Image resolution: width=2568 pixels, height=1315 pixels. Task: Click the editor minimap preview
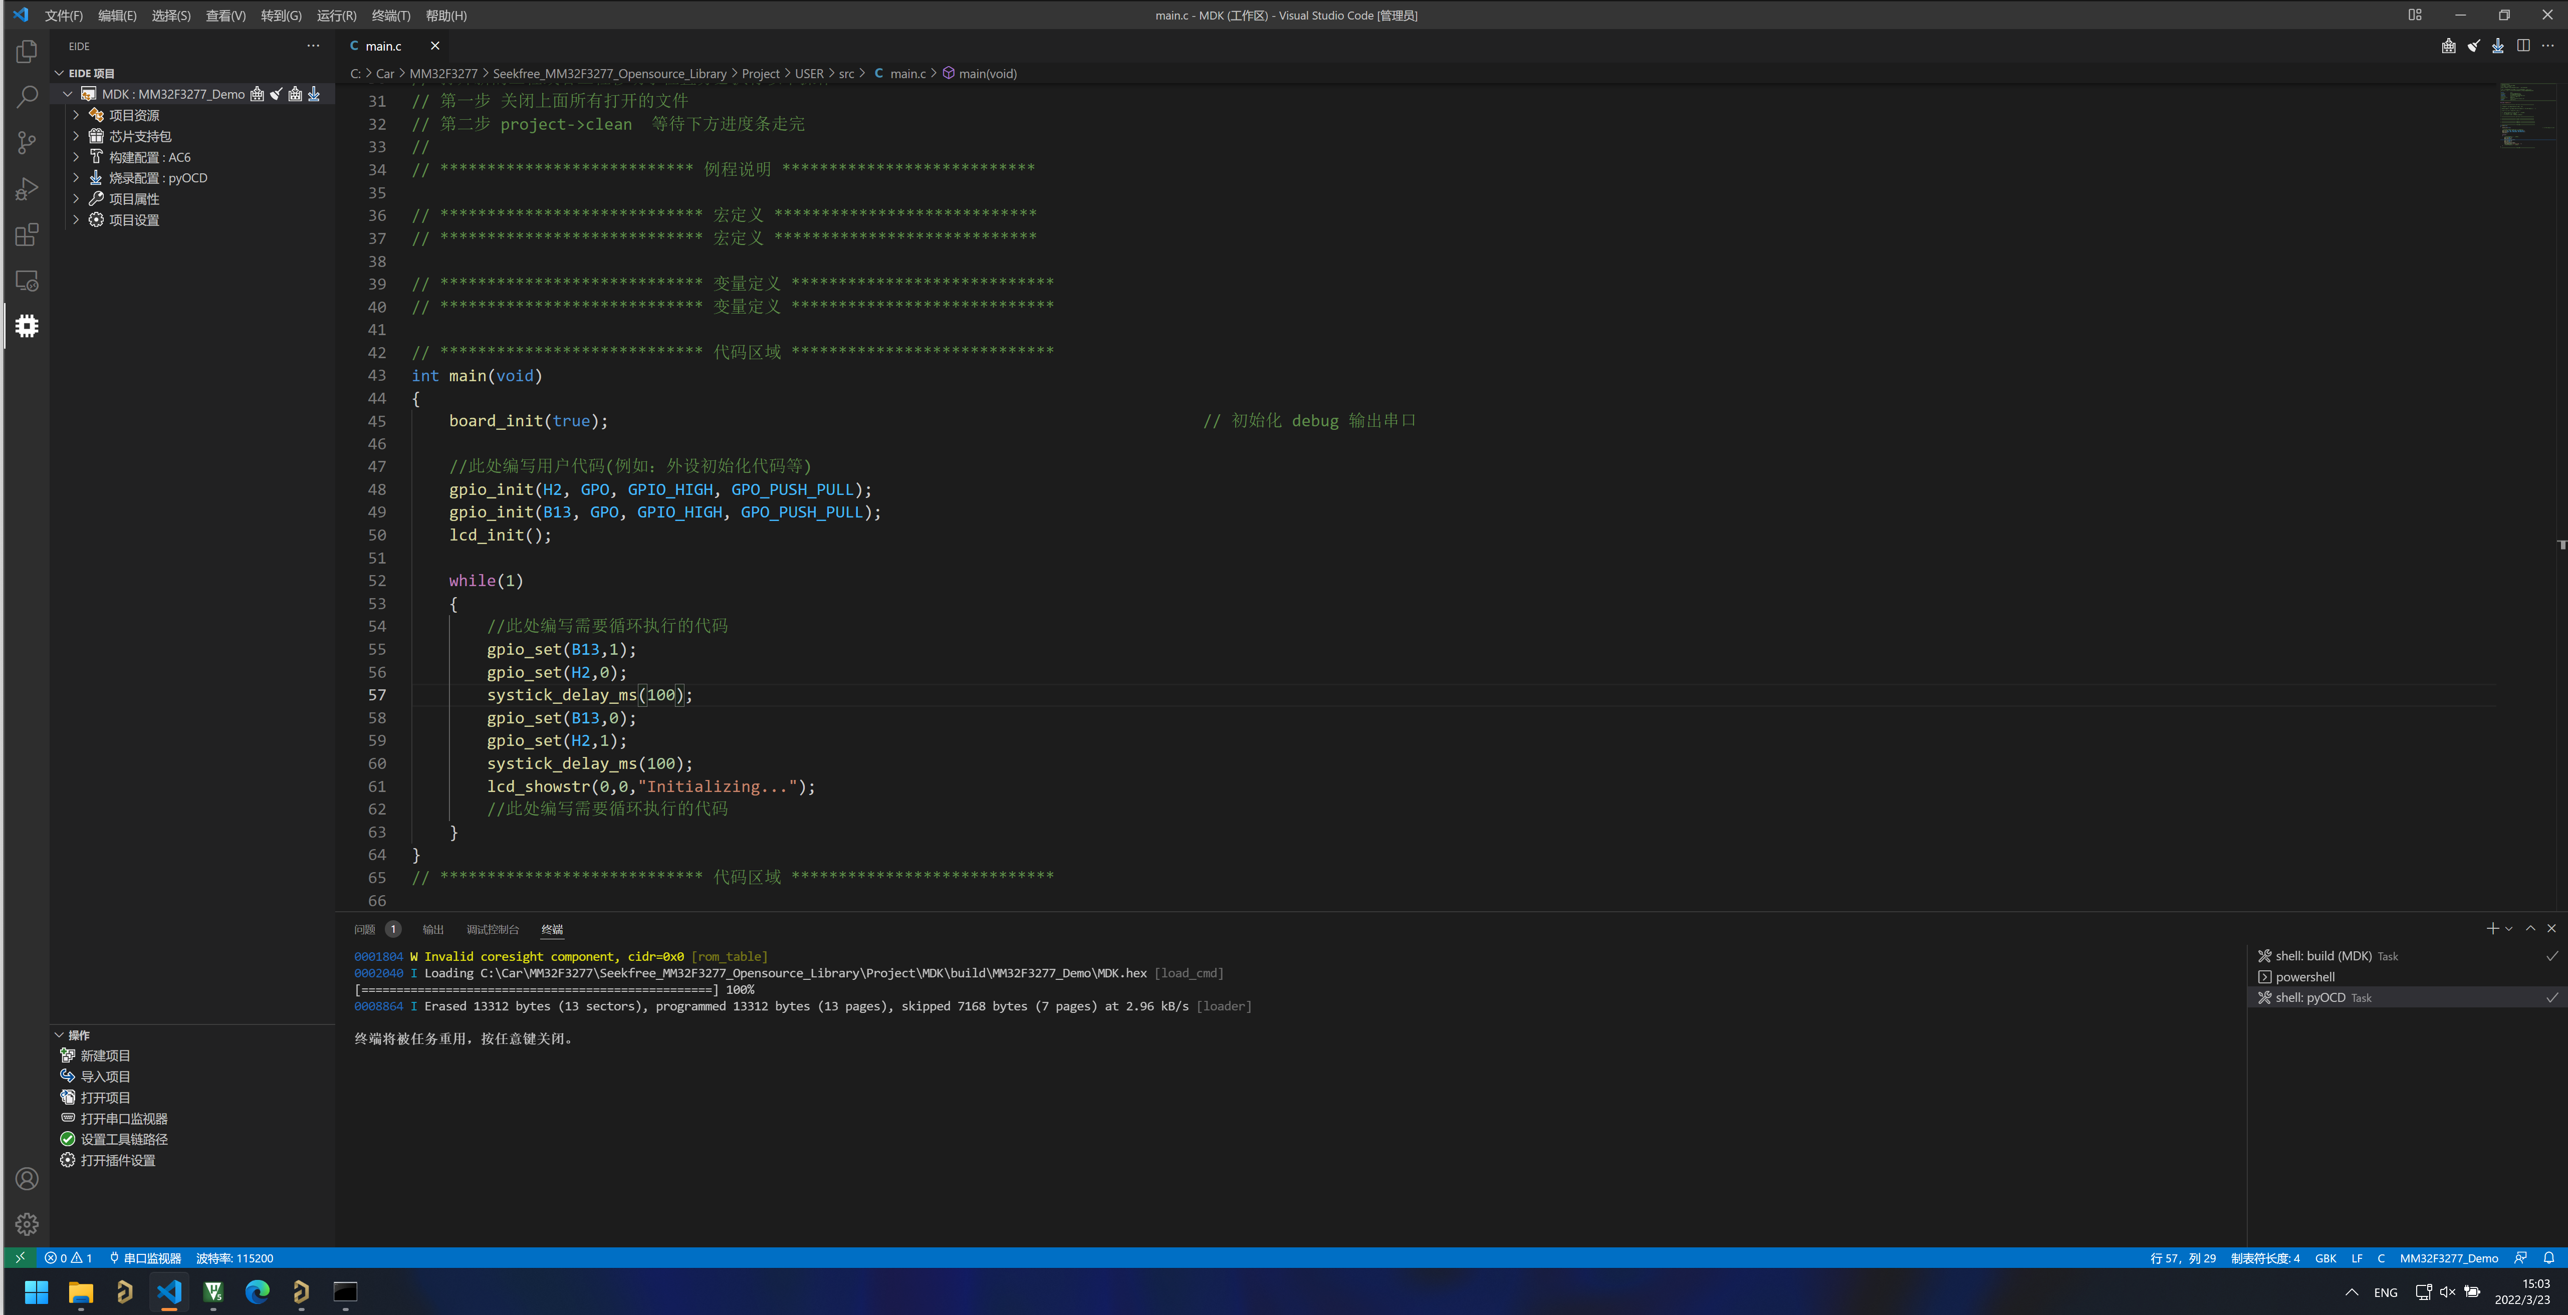[2526, 115]
